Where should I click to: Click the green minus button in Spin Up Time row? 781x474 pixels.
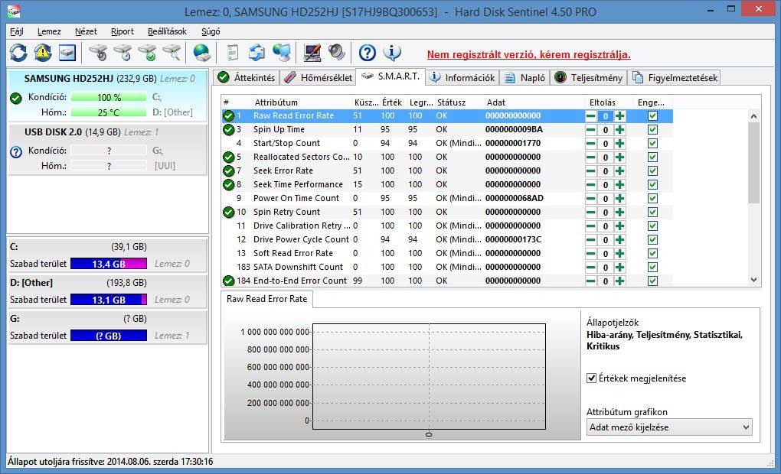(x=591, y=130)
